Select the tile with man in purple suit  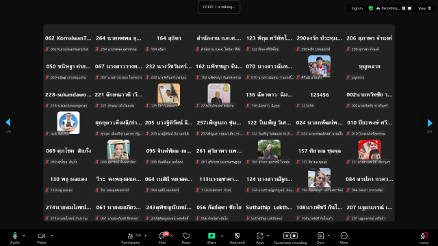(x=219, y=94)
